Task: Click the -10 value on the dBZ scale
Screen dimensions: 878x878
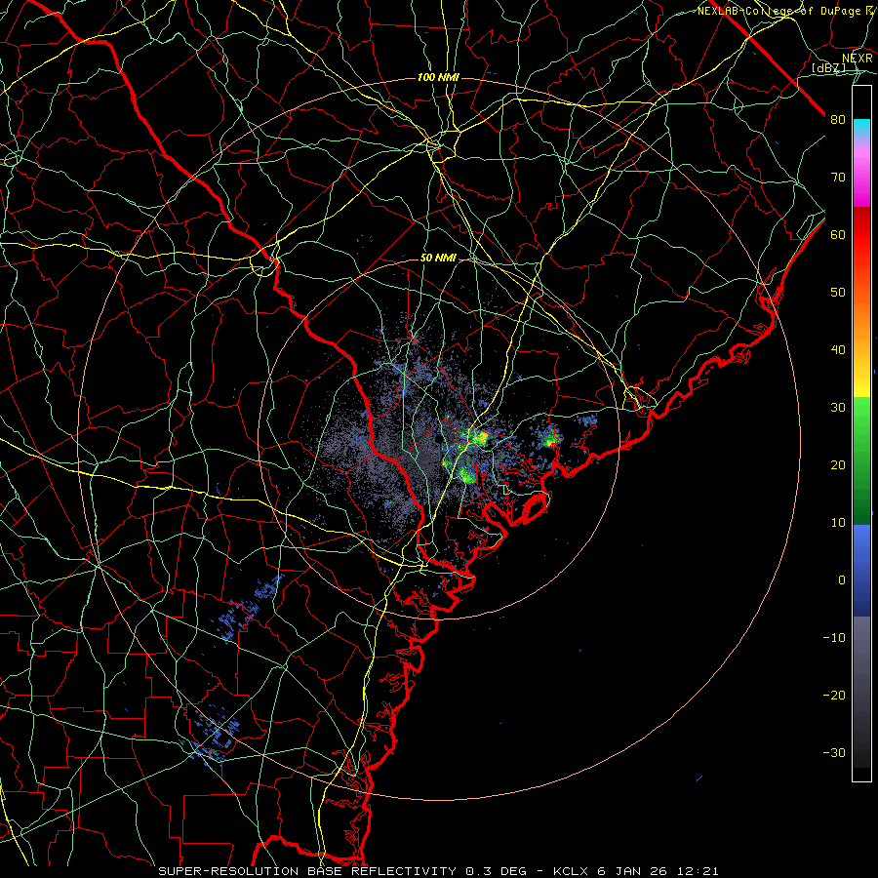Action: click(834, 637)
